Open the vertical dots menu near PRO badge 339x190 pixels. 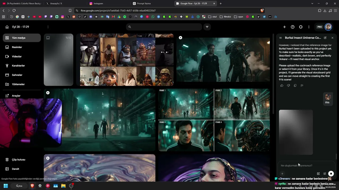point(309,27)
